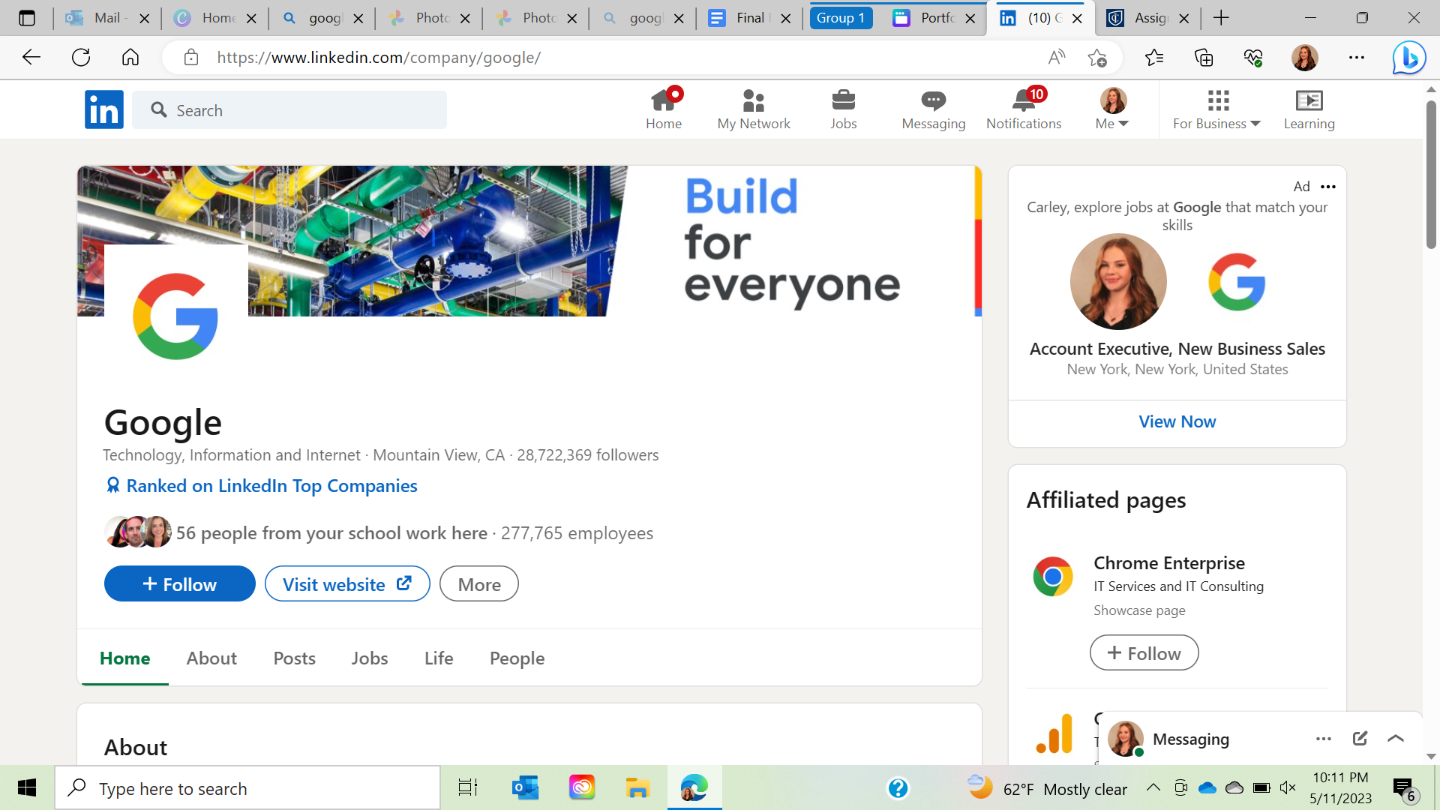Open the Chrome Enterprise page logo
The image size is (1440, 810).
[1053, 576]
